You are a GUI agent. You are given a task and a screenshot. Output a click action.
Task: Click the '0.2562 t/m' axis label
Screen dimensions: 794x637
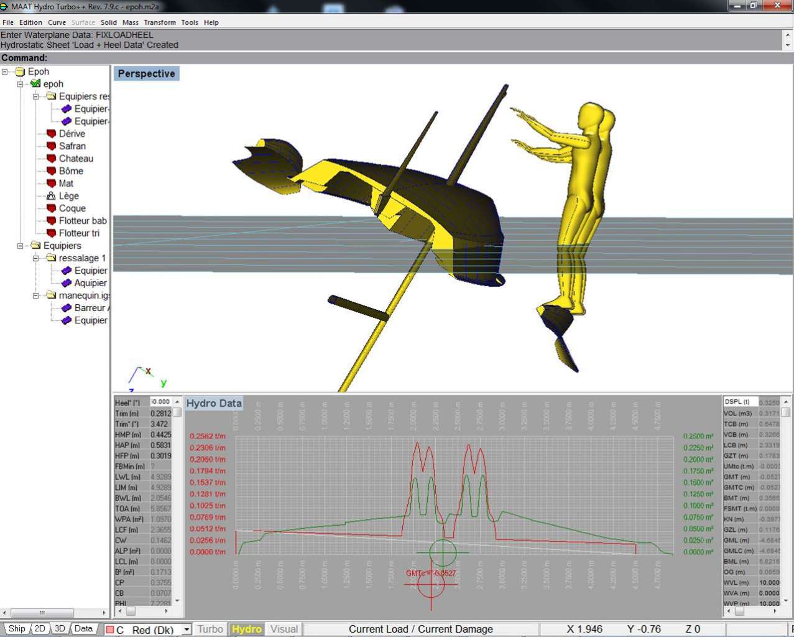coord(208,436)
